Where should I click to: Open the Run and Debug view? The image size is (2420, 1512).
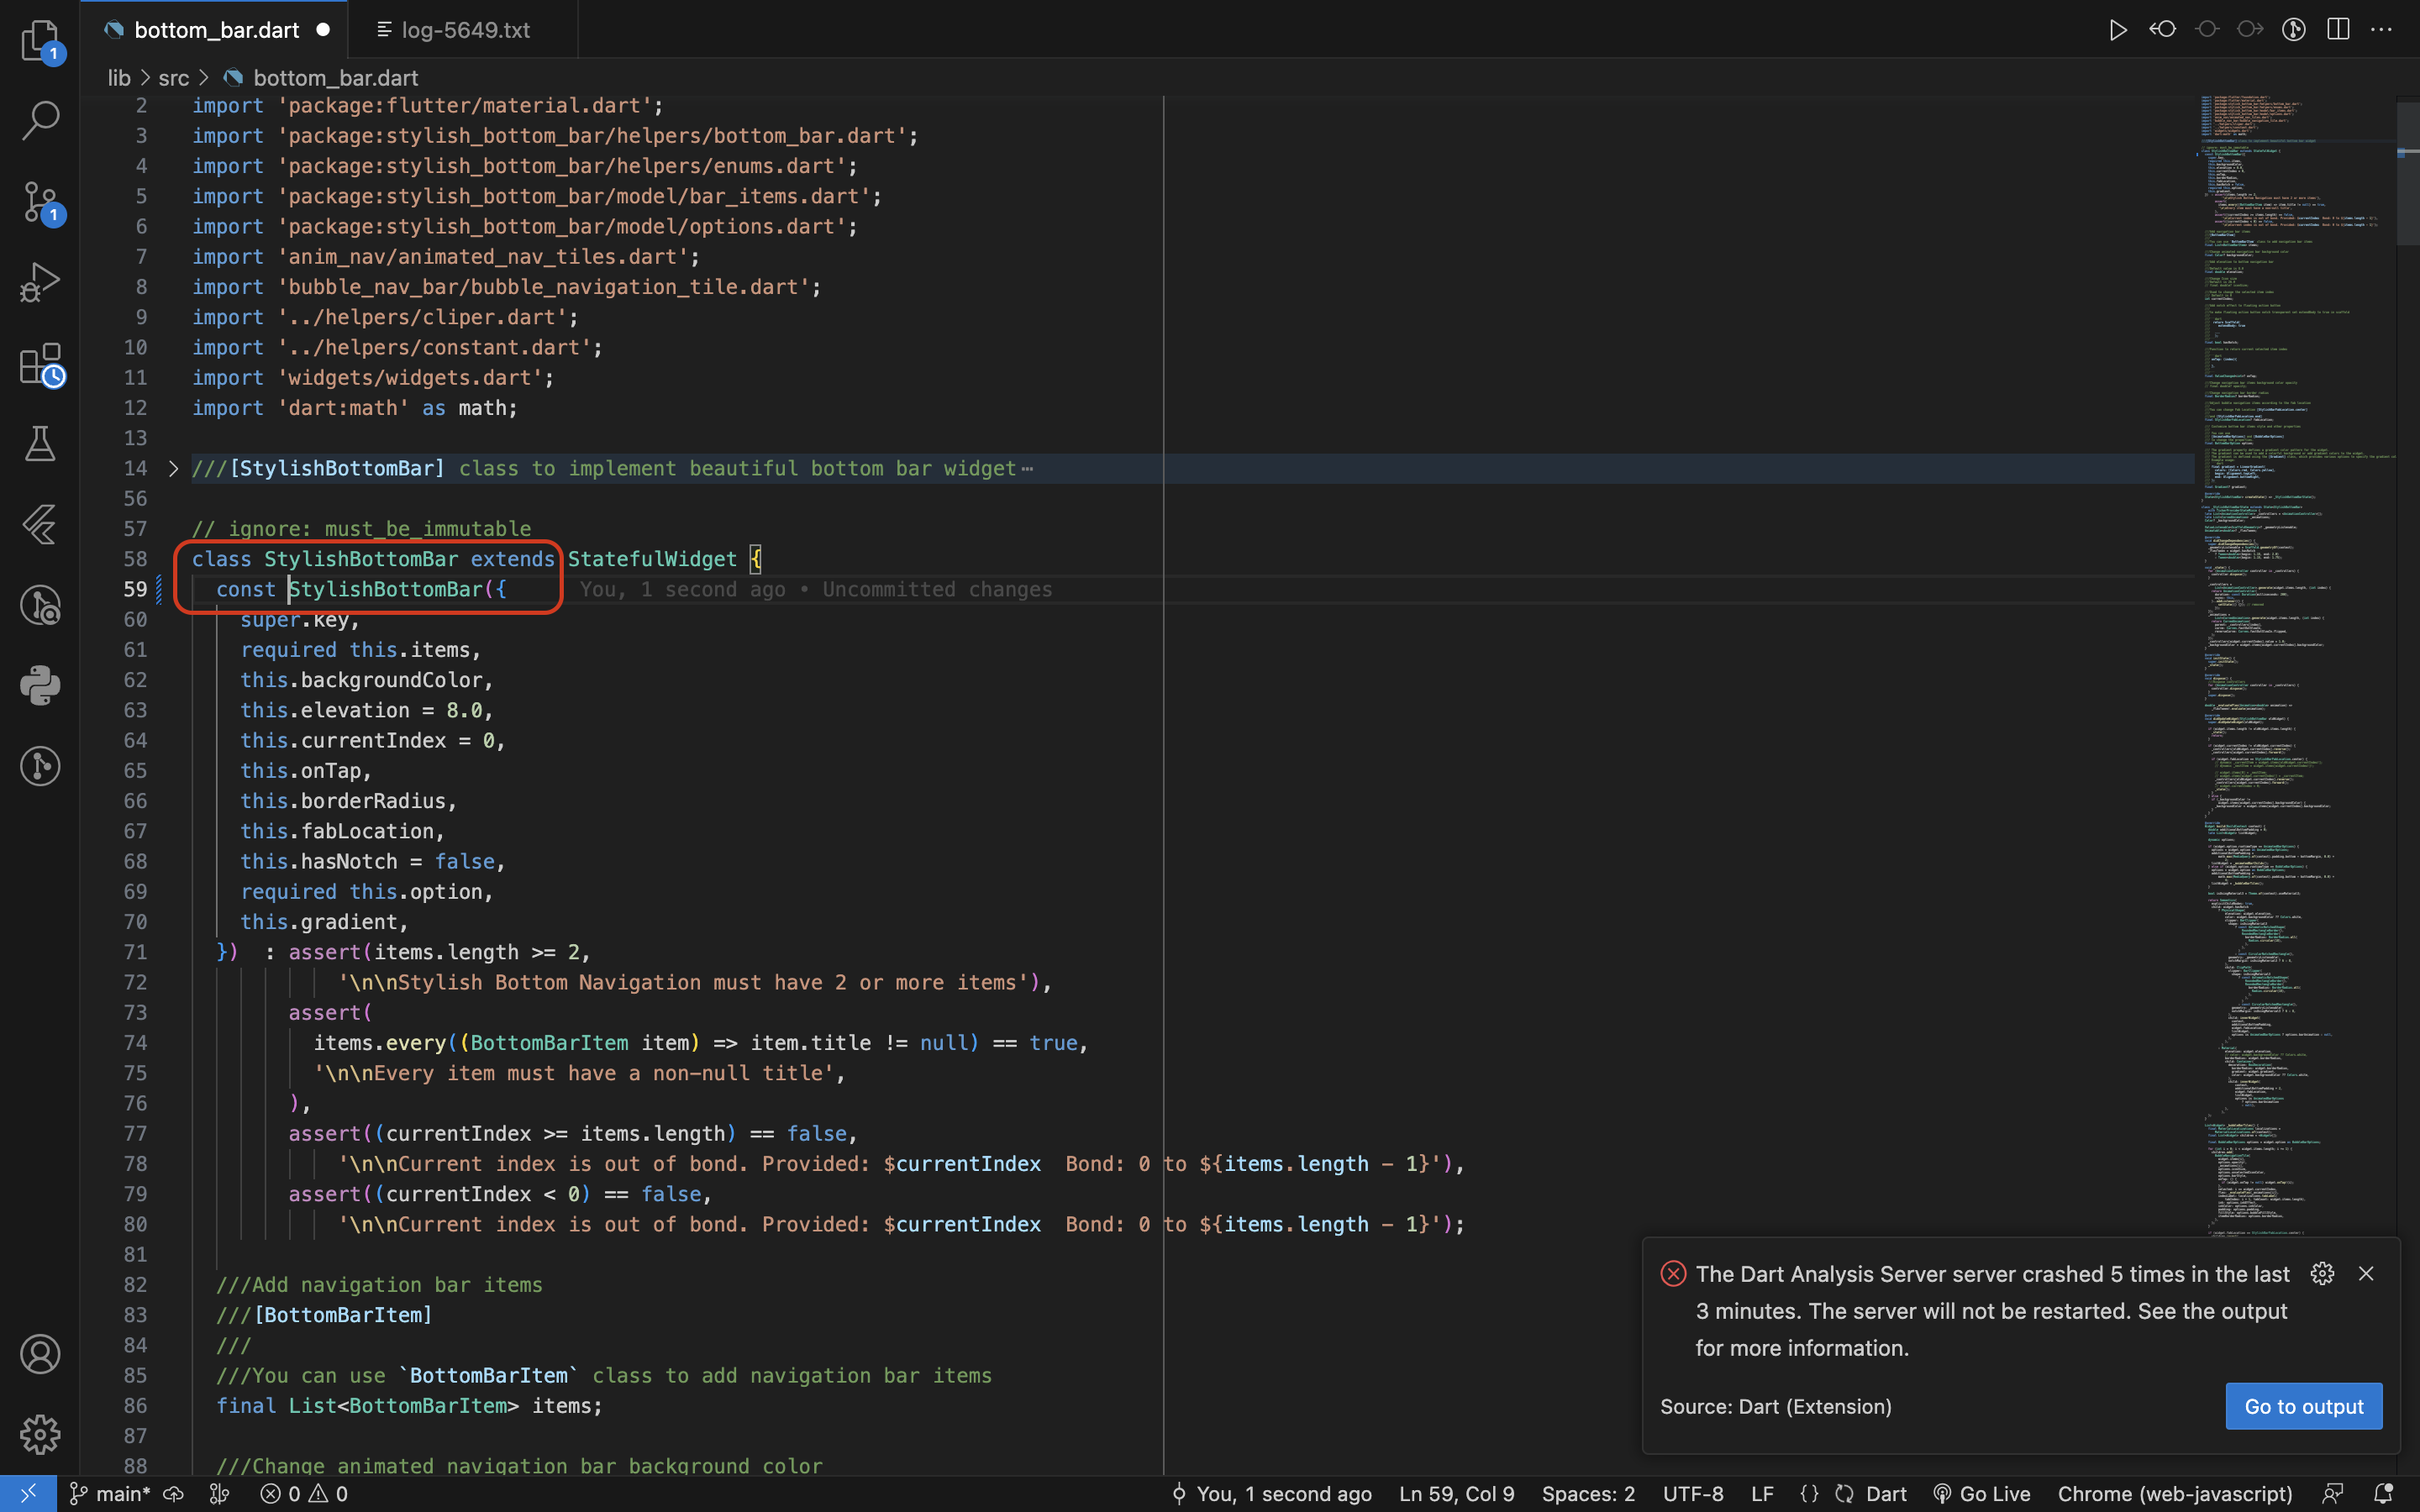(x=40, y=282)
